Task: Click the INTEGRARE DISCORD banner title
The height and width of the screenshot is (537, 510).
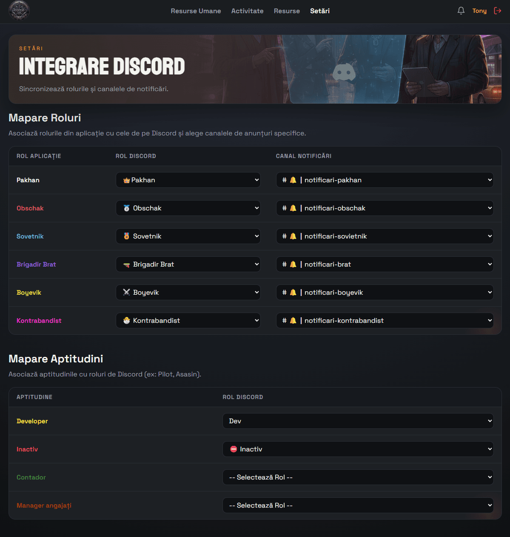Action: point(102,66)
